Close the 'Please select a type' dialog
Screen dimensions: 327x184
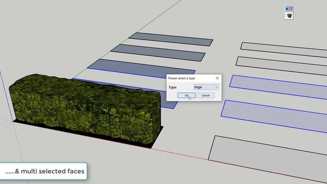(x=217, y=78)
